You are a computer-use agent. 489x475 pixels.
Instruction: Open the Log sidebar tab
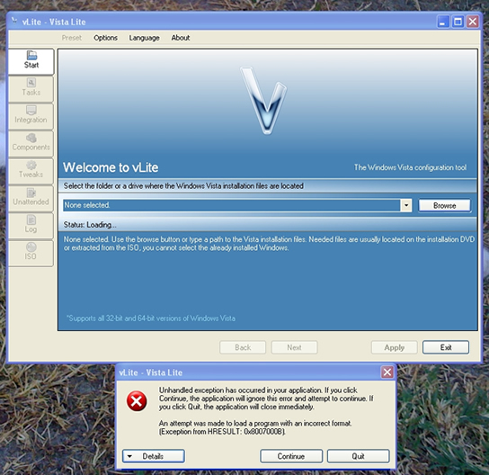pyautogui.click(x=31, y=225)
